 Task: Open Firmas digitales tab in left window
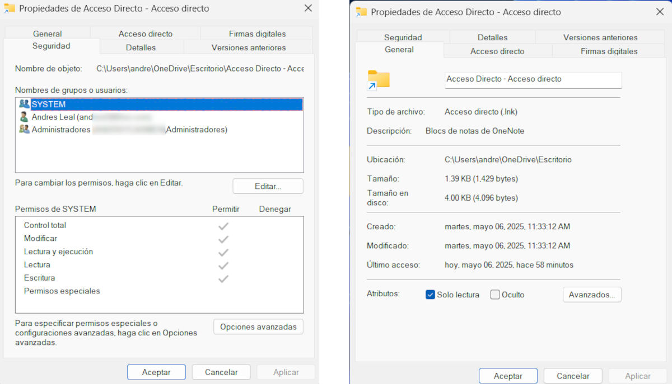pyautogui.click(x=257, y=34)
